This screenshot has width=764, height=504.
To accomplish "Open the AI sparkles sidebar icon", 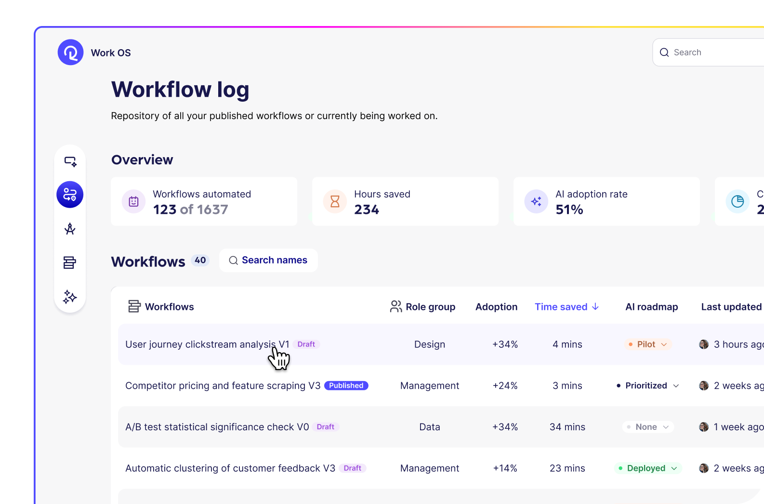I will (x=70, y=296).
